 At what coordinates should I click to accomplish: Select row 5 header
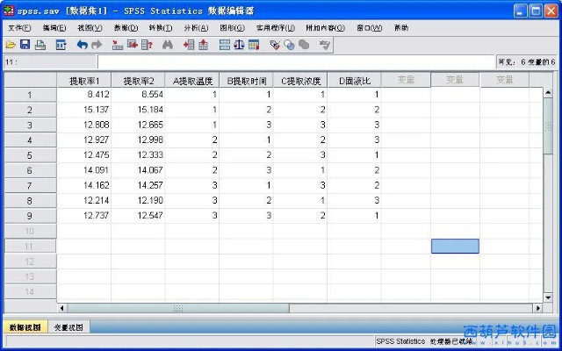click(x=29, y=155)
